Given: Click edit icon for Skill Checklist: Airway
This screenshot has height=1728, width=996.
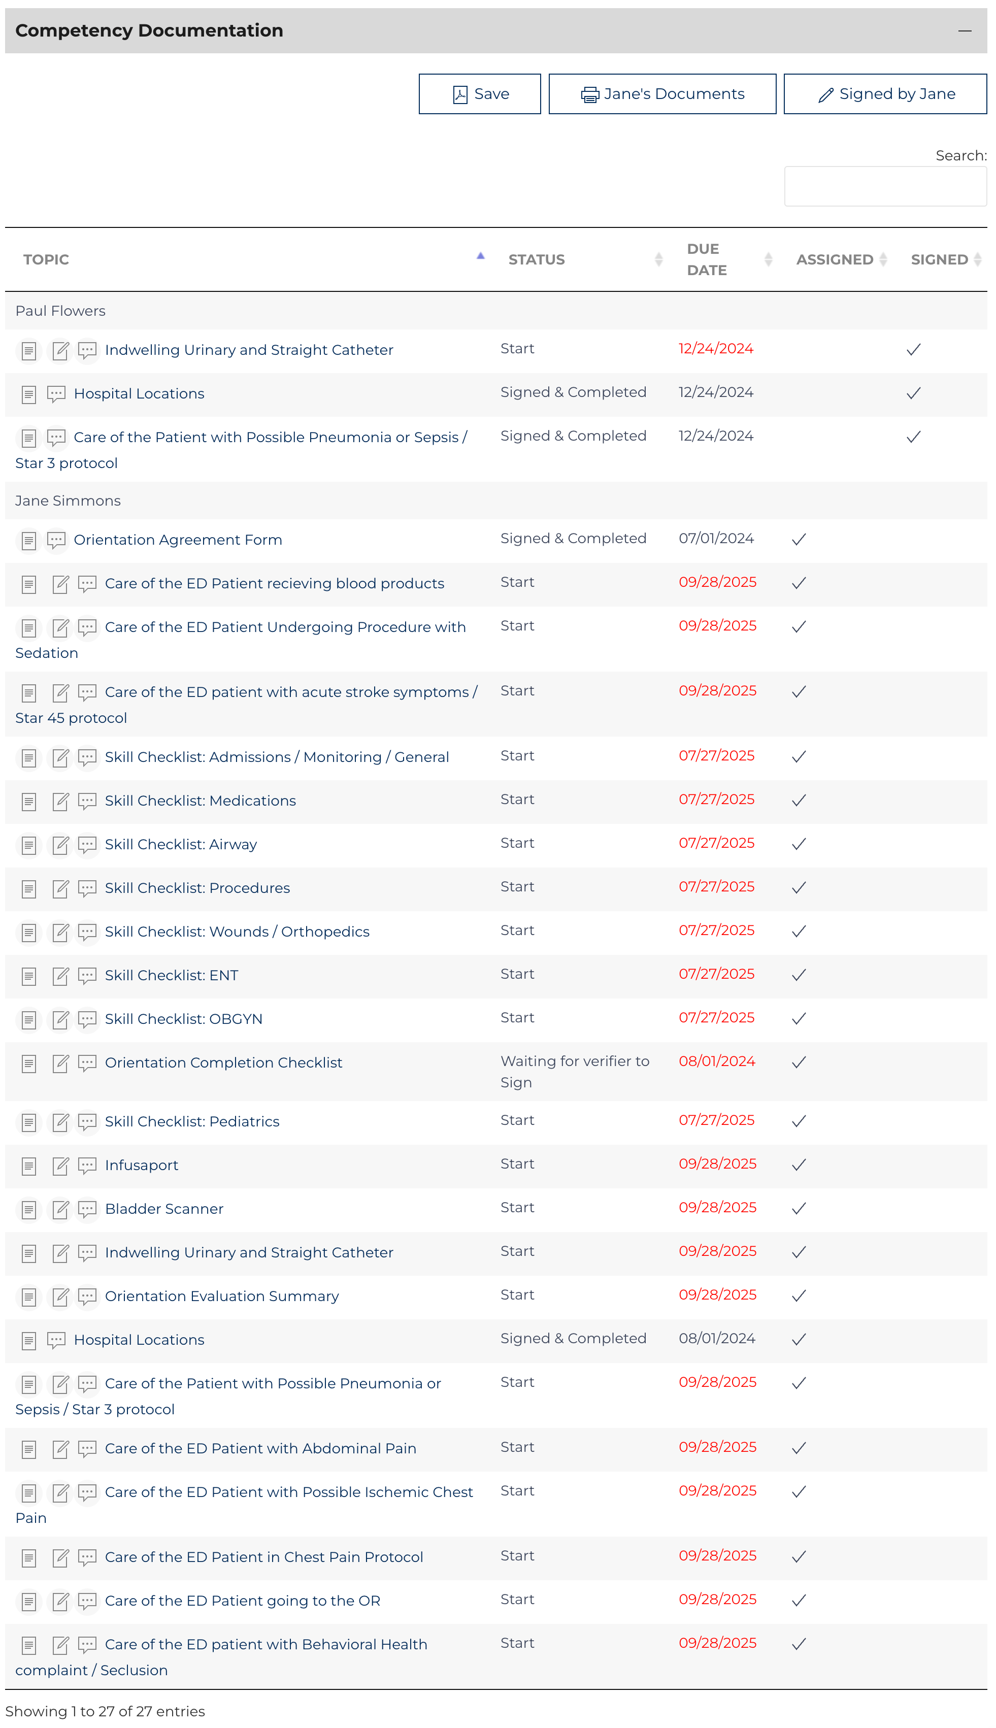Looking at the screenshot, I should click(60, 846).
